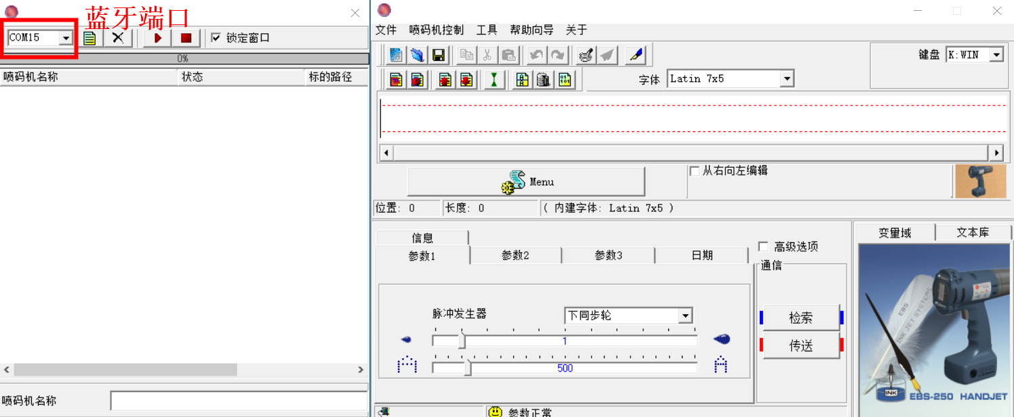Screen dimensions: 1014x417
Task: Click the green I-beam cursor icon
Action: 494,80
